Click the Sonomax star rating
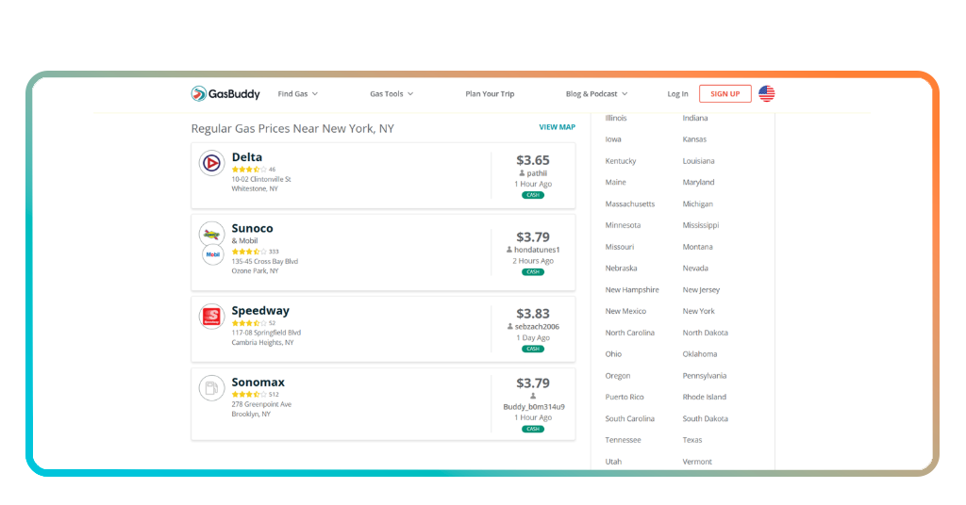The height and width of the screenshot is (505, 966). click(x=249, y=394)
